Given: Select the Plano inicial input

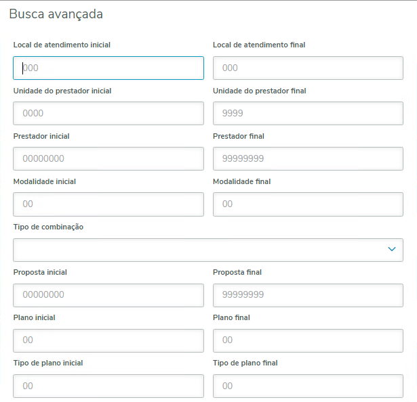Looking at the screenshot, I should point(108,340).
